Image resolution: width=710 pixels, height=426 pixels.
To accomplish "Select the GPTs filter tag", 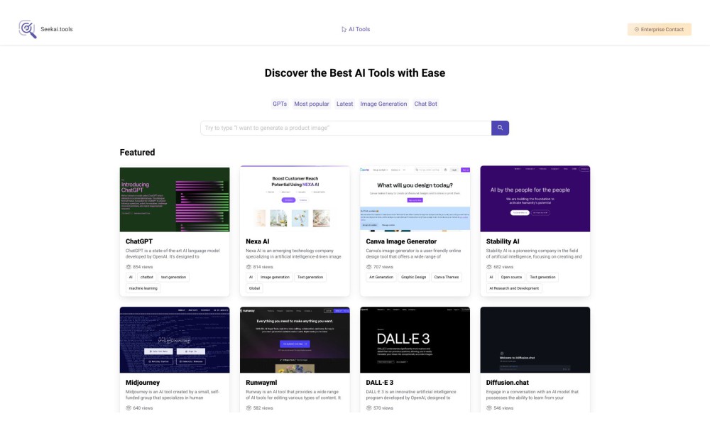I will click(279, 104).
